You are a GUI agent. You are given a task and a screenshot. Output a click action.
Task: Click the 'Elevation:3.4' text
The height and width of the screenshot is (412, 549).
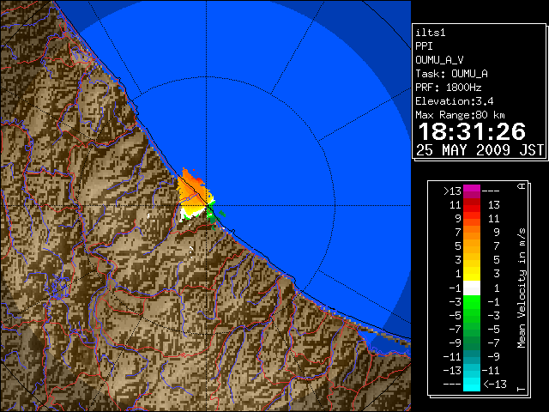point(455,101)
